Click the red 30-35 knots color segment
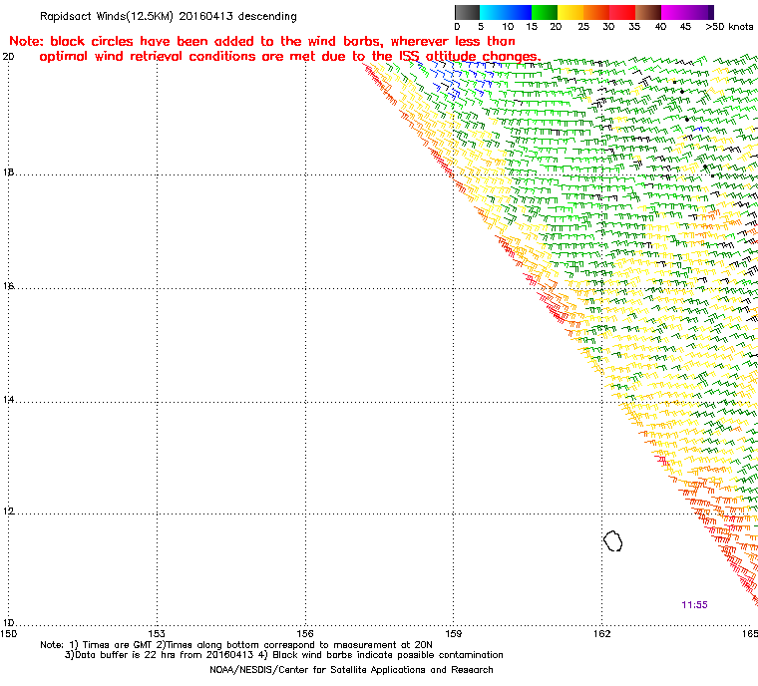 (622, 12)
